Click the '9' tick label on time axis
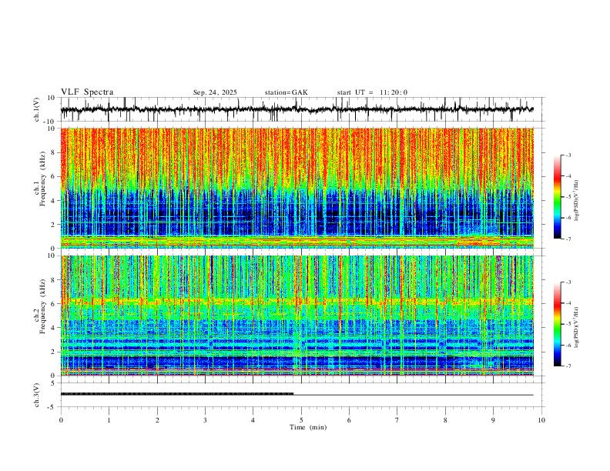 [493, 420]
